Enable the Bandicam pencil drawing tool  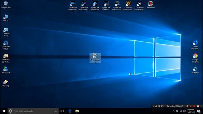[187, 106]
